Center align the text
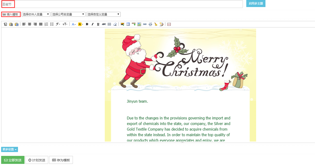 tap(30, 24)
